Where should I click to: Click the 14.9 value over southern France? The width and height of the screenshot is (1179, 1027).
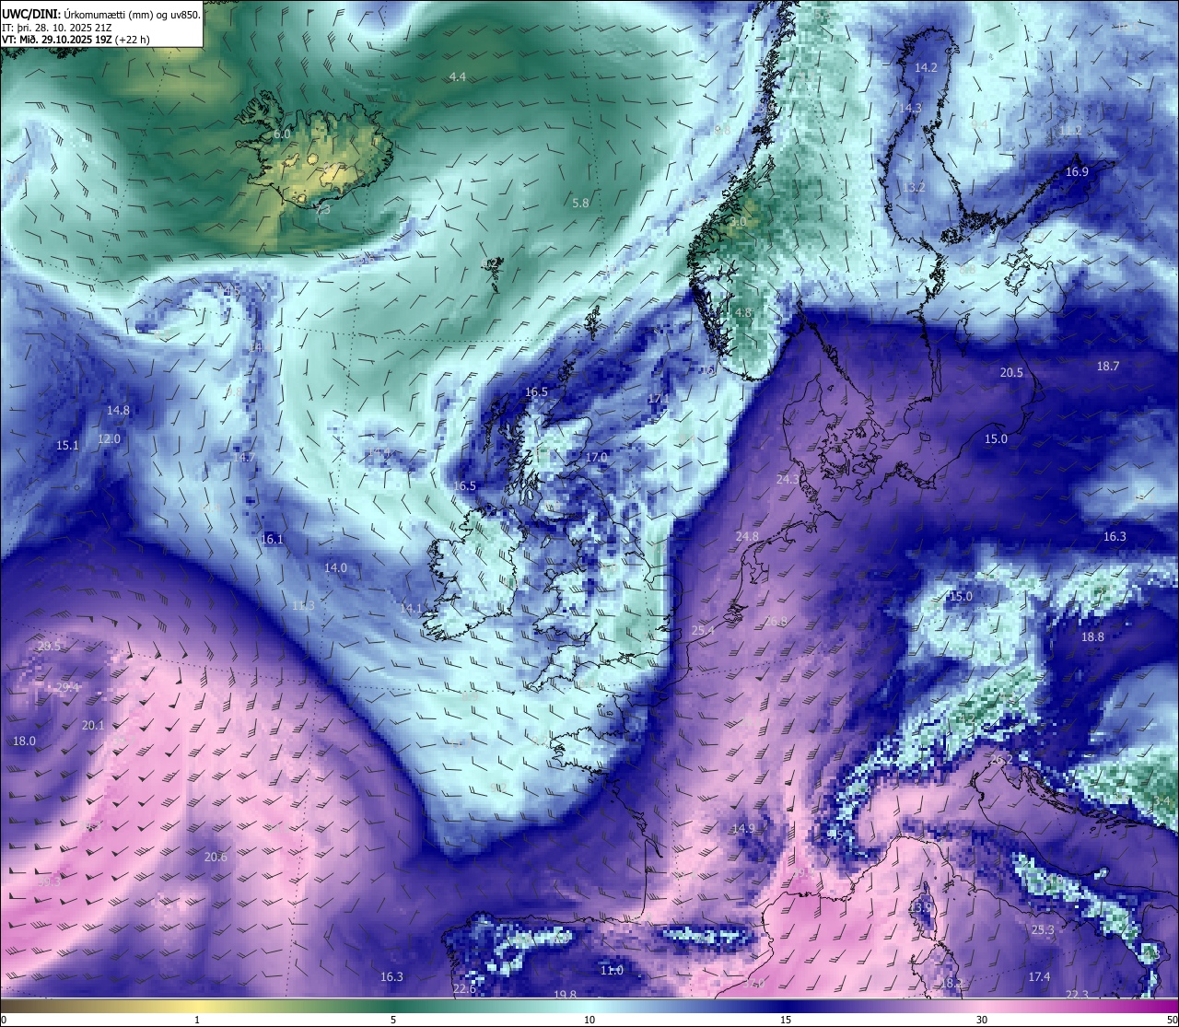pyautogui.click(x=743, y=829)
